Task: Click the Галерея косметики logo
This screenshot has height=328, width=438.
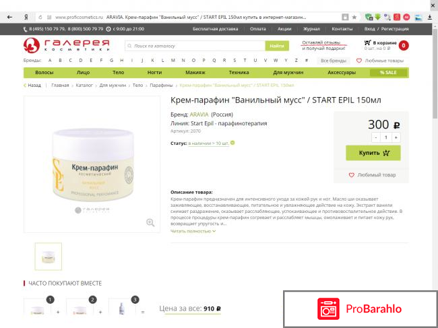Action: (x=67, y=46)
